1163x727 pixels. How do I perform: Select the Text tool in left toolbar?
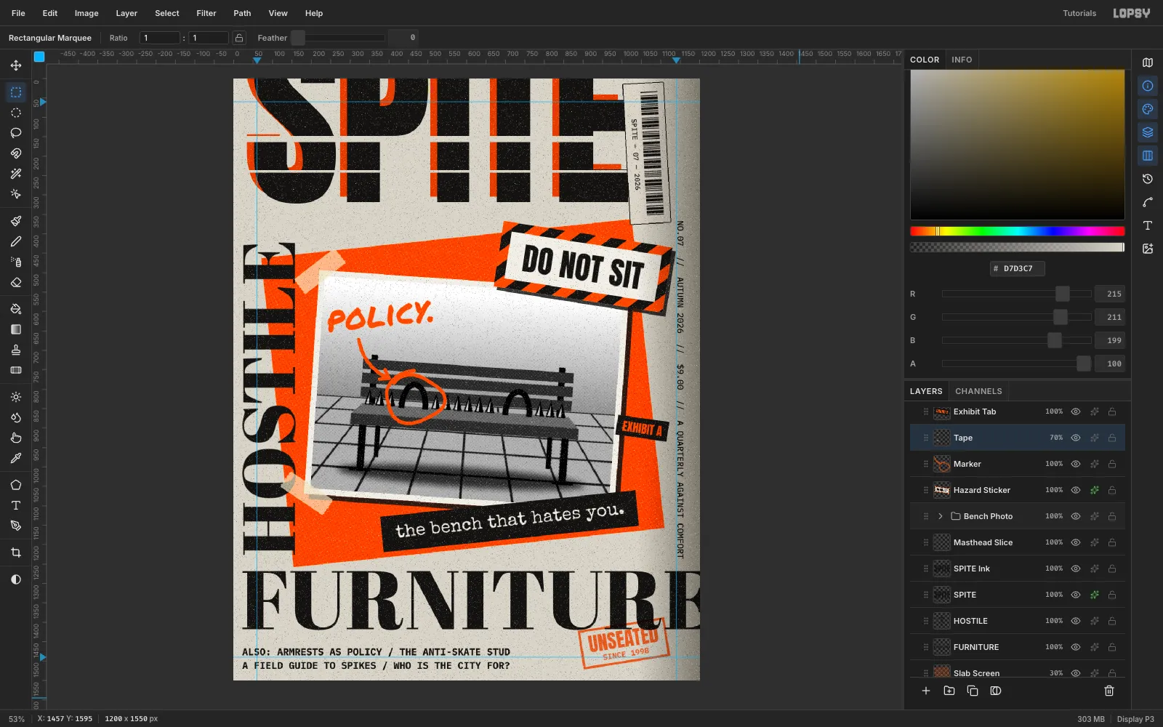click(x=16, y=505)
